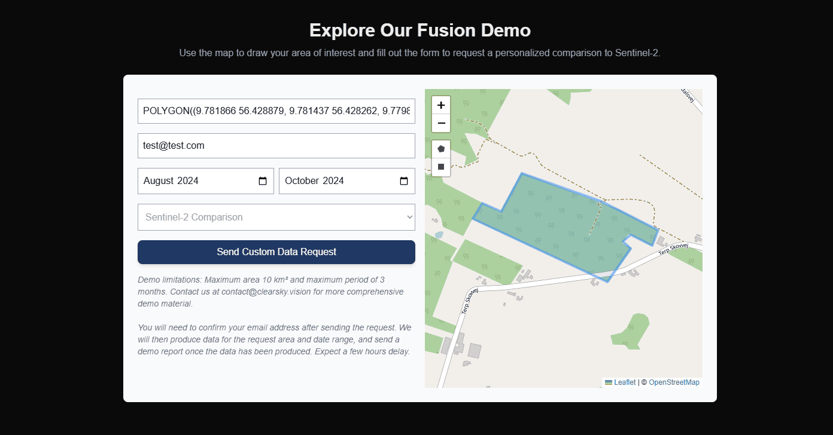833x435 pixels.
Task: Select the rectangle drawing tool
Action: [440, 167]
